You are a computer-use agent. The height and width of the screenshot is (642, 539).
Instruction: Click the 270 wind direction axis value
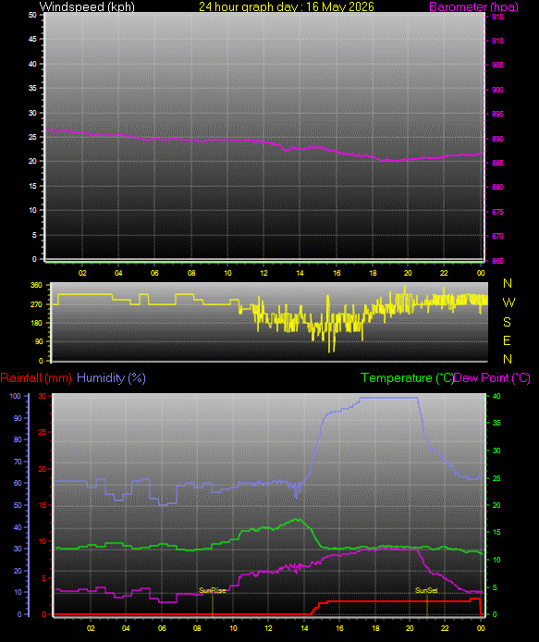(36, 304)
